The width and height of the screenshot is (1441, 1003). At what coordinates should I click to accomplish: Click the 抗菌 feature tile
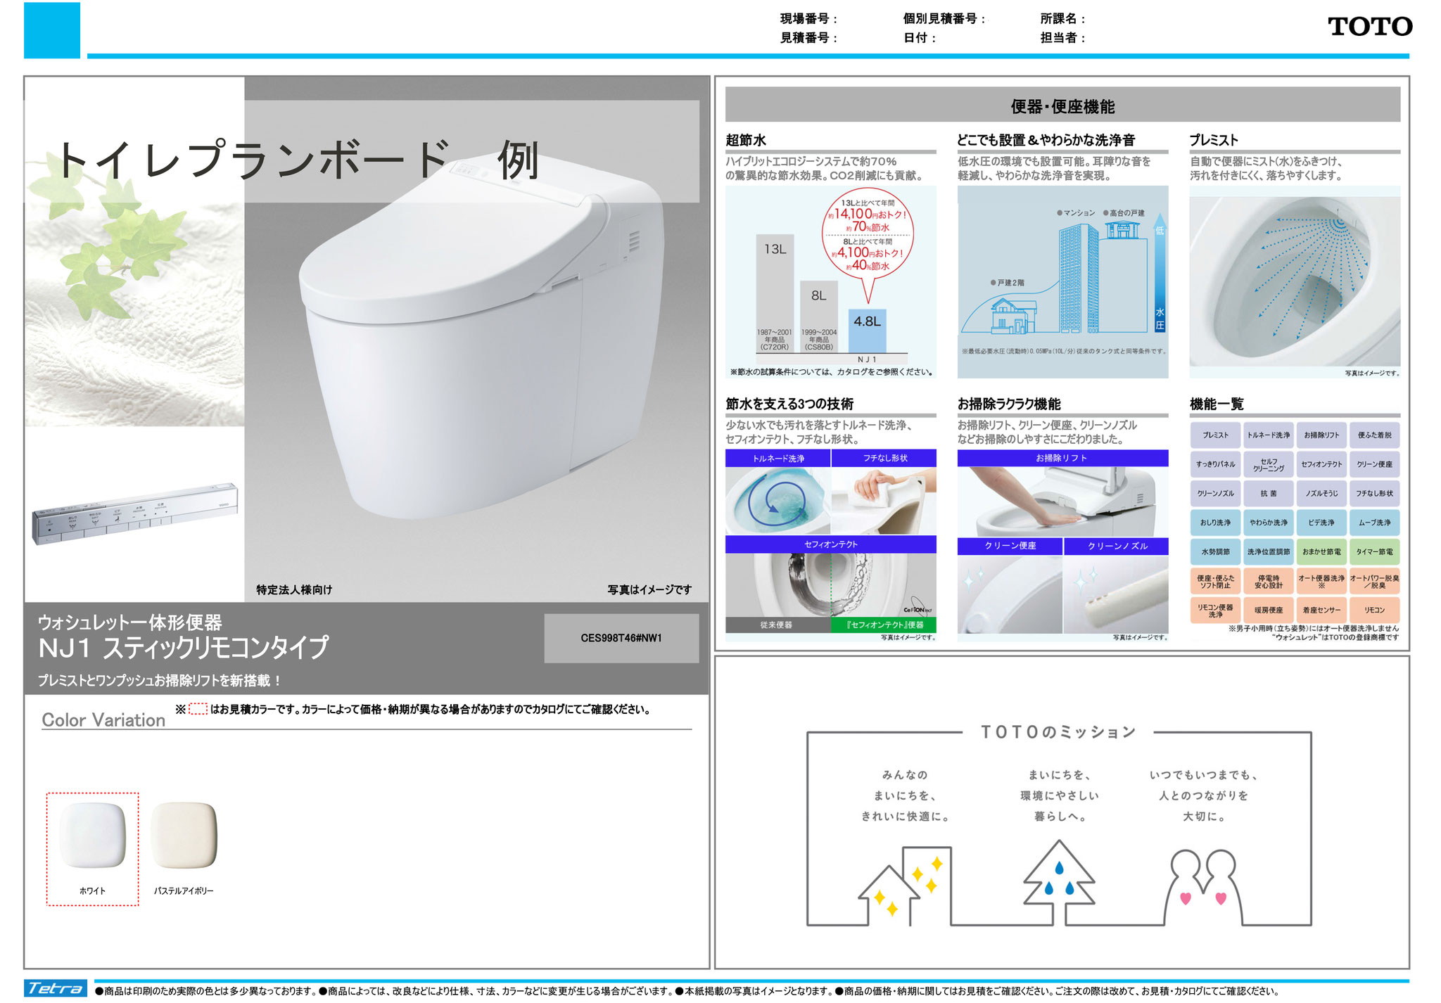tap(1269, 494)
